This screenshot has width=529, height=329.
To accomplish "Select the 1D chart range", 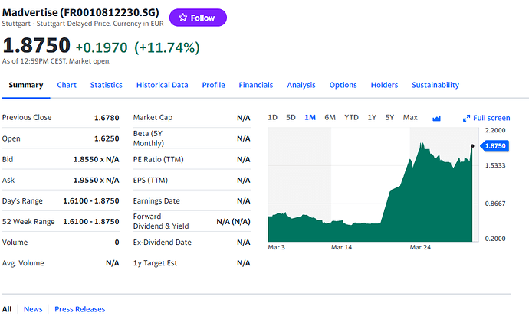I will tap(273, 118).
